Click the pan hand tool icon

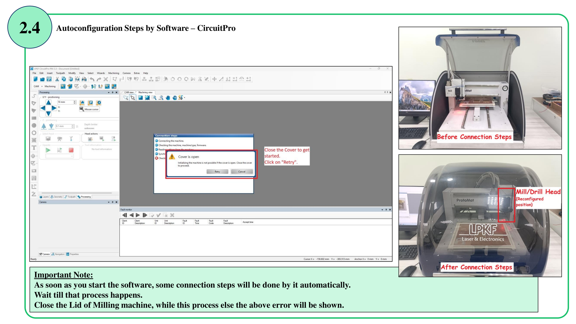[x=168, y=98]
